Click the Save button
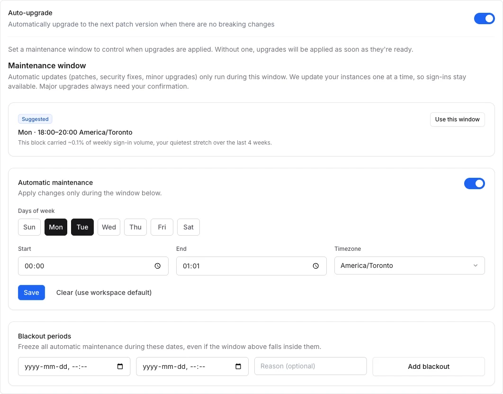Screen dimensions: 503x394 [31, 293]
